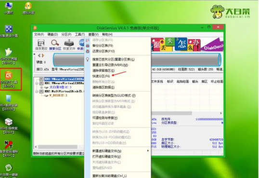Image resolution: width=259 pixels, height=178 pixels.
Task: Launch the 登录密码清除 (Alt+C) desktop shortcut
Action: 9,149
